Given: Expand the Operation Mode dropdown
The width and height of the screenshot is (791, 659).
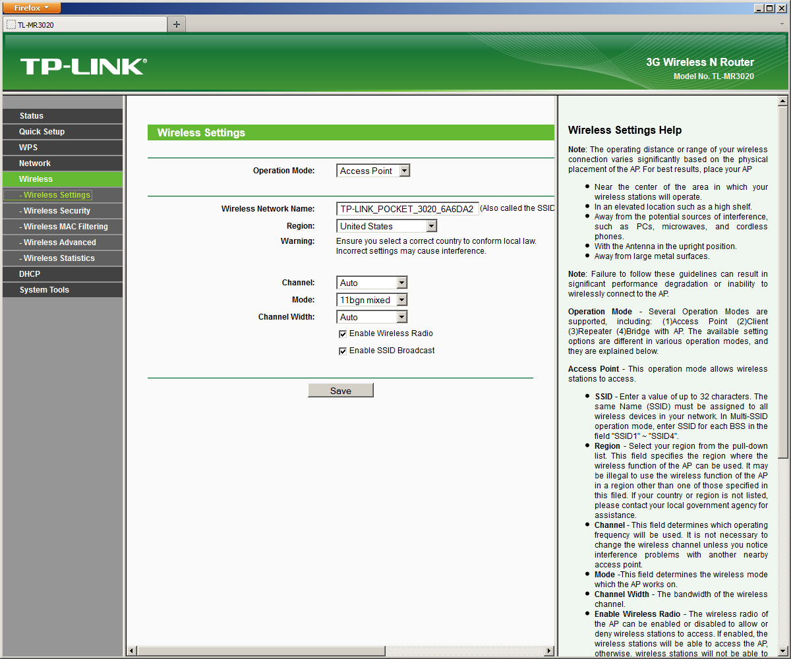Looking at the screenshot, I should 373,171.
